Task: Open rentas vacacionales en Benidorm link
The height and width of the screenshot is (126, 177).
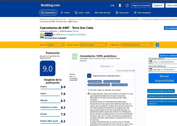Action: point(73,35)
